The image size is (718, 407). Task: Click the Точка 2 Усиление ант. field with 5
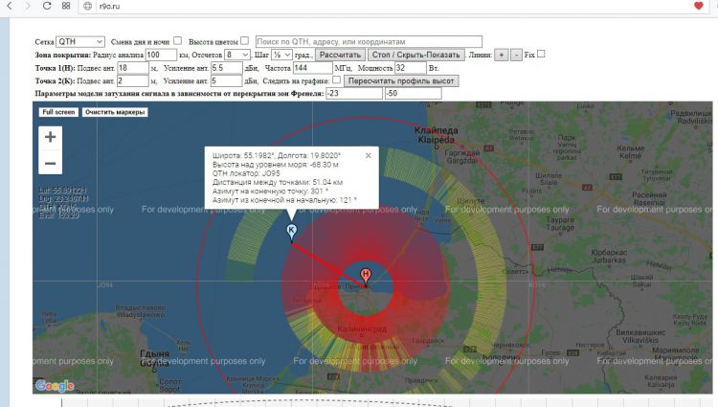pos(226,81)
